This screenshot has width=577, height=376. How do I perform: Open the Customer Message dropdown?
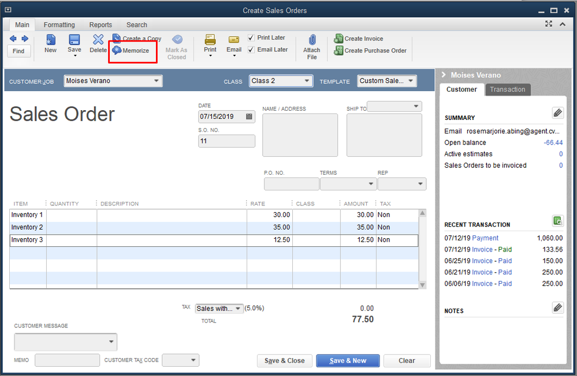tap(111, 341)
